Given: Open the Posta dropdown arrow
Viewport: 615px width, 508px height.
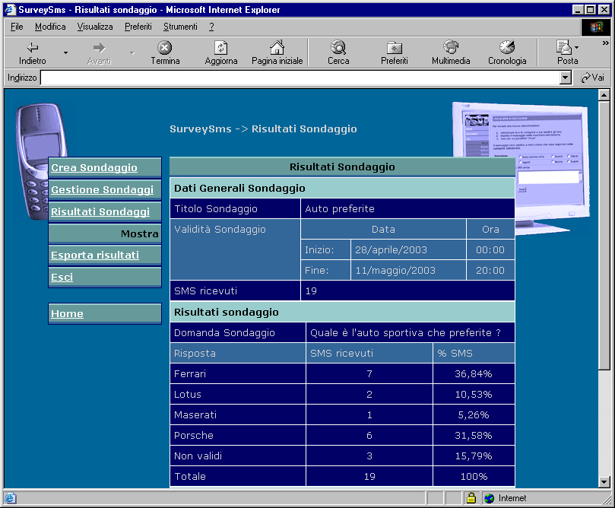Looking at the screenshot, I should [576, 47].
